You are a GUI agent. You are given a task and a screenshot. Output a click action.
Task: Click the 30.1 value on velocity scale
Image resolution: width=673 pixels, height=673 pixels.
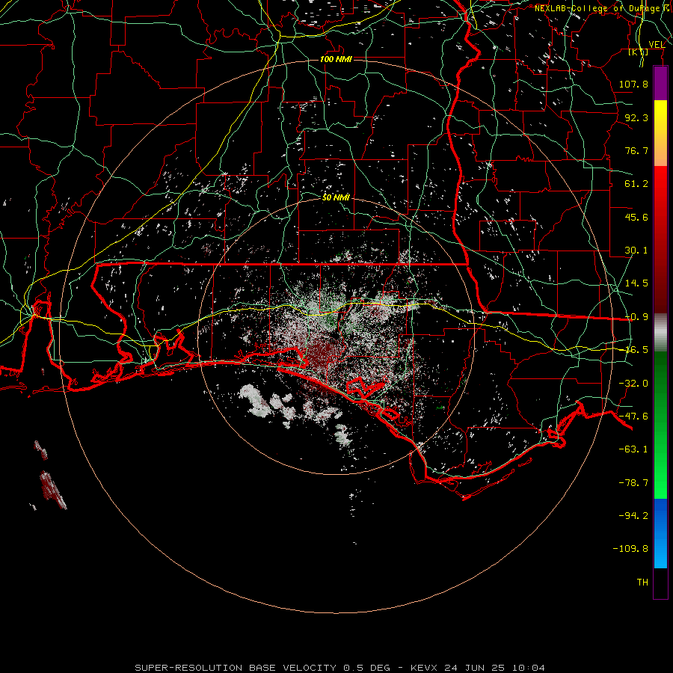pos(636,251)
